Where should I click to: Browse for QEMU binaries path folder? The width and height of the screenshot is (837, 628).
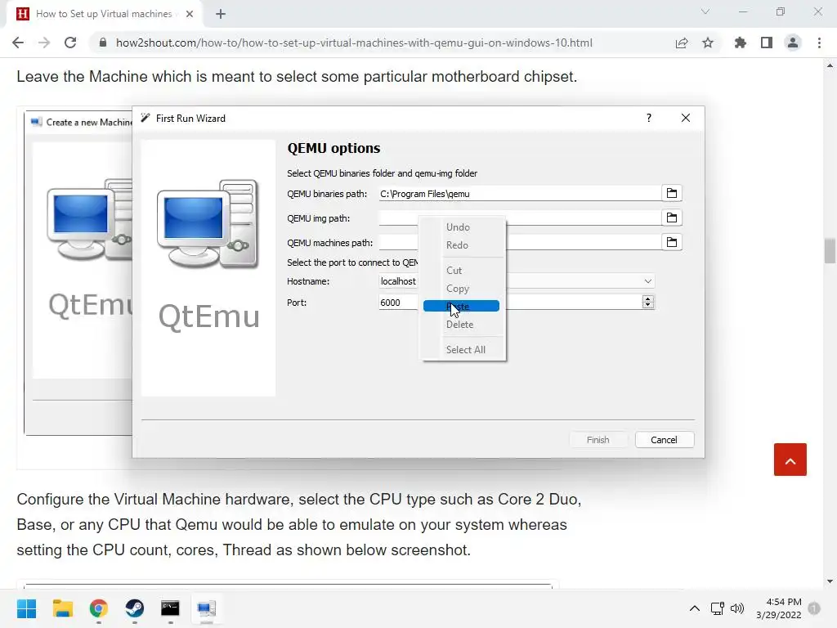tap(672, 193)
